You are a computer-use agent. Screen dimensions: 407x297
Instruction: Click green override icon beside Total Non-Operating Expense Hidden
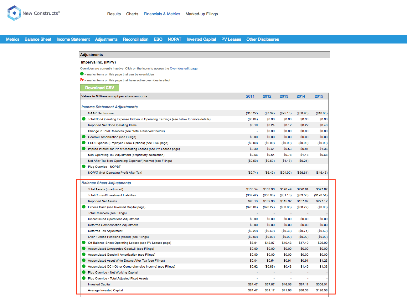(84, 119)
